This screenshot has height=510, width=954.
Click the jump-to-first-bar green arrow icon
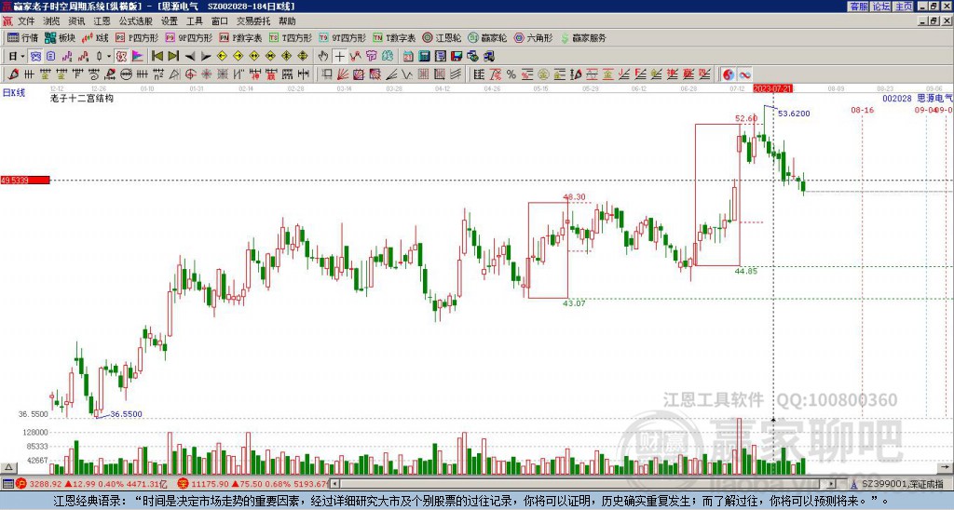tap(157, 56)
